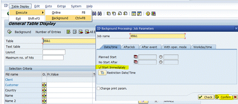This screenshot has width=238, height=104.
Task: Click the delete row icon before All Entries
Action: click(x=81, y=32)
